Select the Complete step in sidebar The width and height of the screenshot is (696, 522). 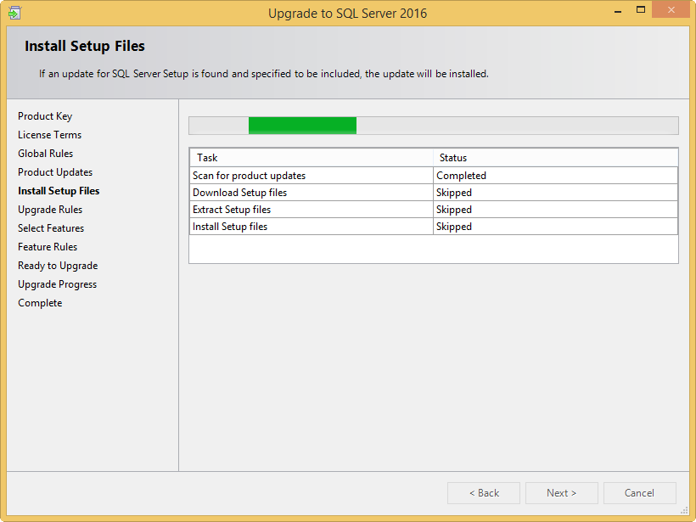coord(40,303)
